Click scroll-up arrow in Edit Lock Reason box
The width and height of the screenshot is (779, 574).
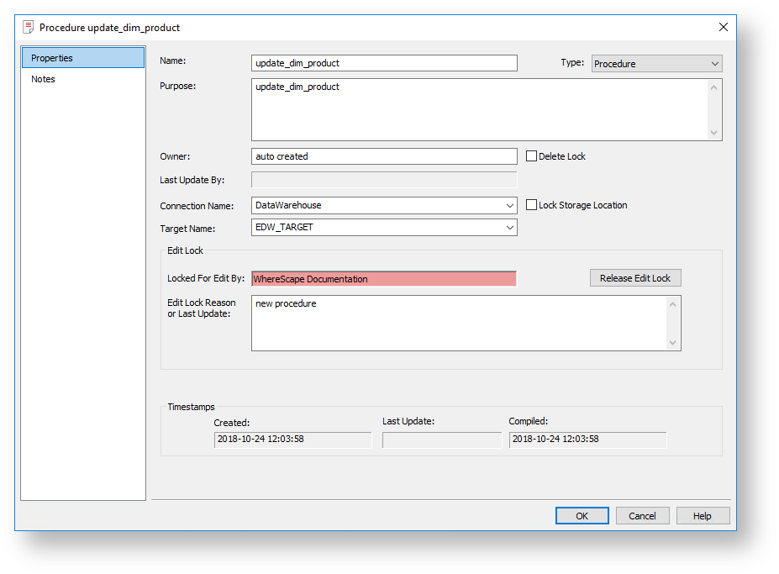672,304
